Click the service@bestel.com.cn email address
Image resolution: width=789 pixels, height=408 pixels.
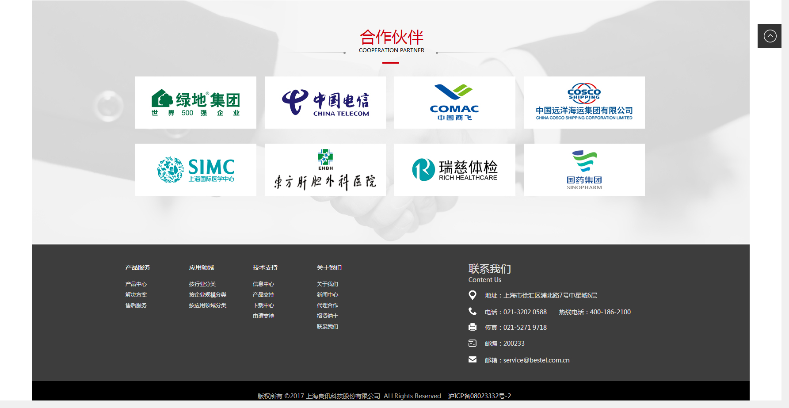[536, 360]
